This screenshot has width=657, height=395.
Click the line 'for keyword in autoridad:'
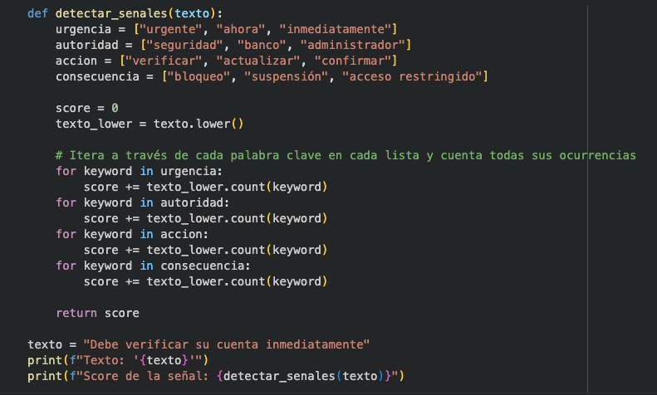(x=143, y=203)
